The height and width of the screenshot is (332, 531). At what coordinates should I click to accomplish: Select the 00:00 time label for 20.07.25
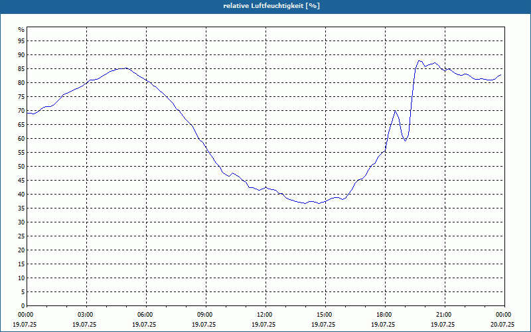[504, 315]
